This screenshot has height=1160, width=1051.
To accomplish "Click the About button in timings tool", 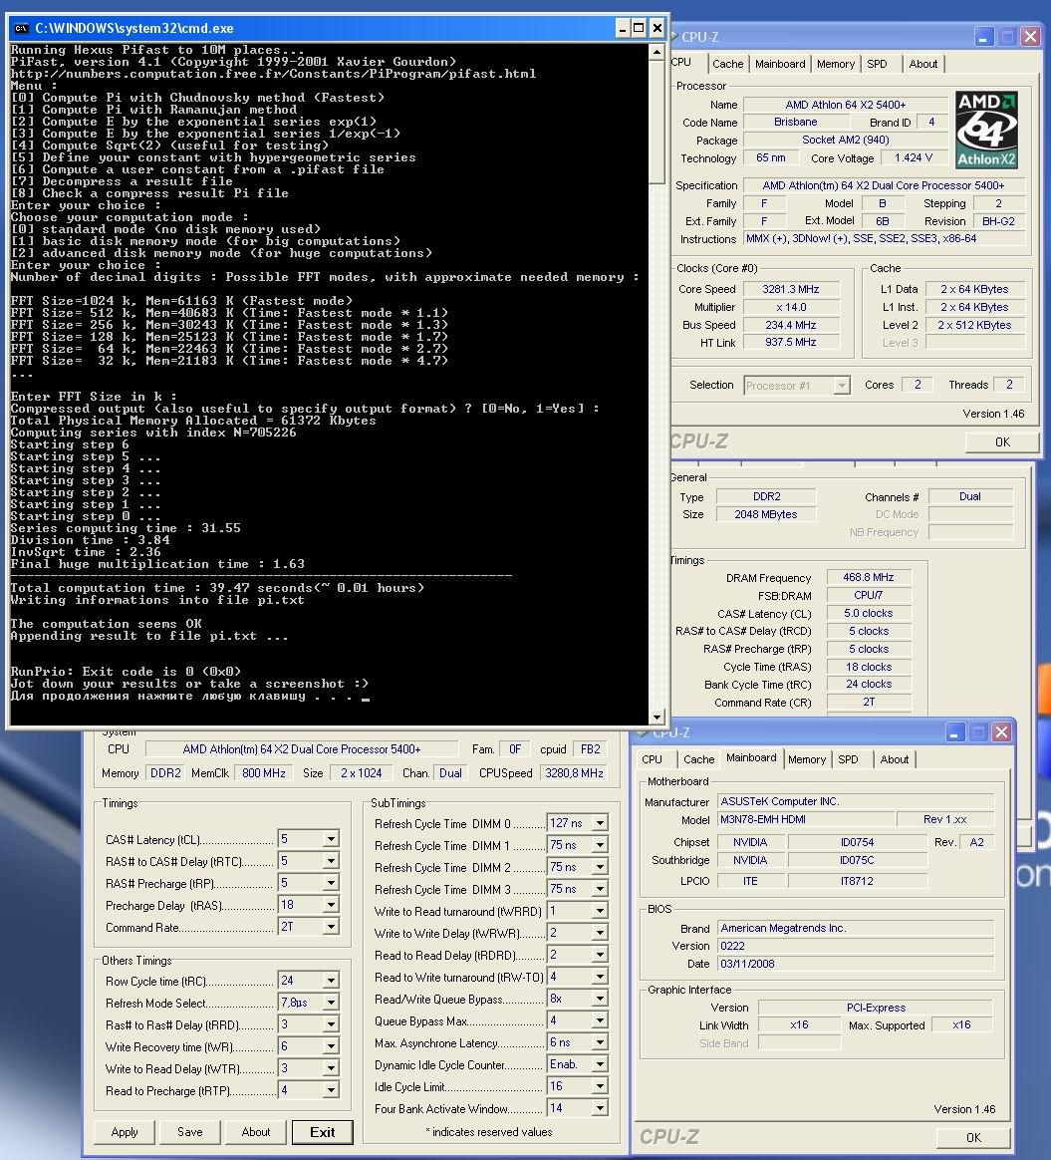I will (256, 1132).
